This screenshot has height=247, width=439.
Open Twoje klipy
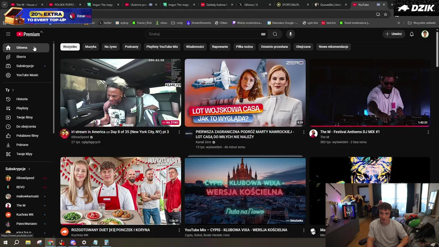click(x=26, y=154)
